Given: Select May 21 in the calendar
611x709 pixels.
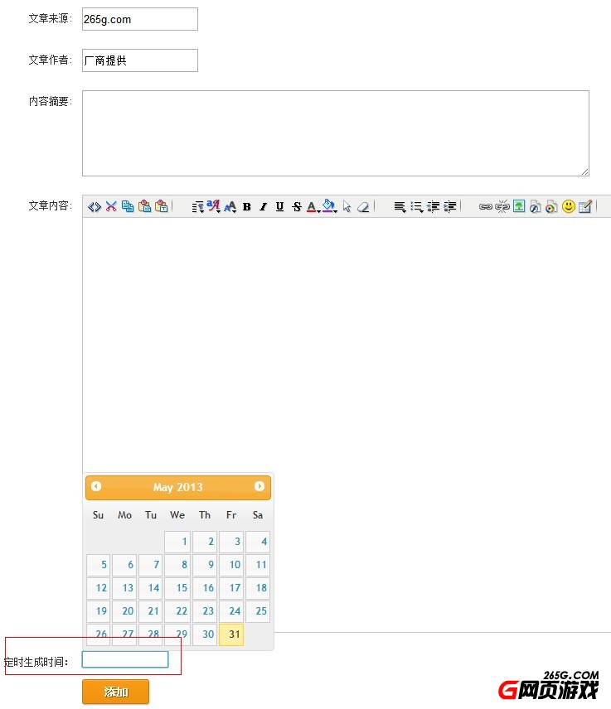Looking at the screenshot, I should 151,611.
